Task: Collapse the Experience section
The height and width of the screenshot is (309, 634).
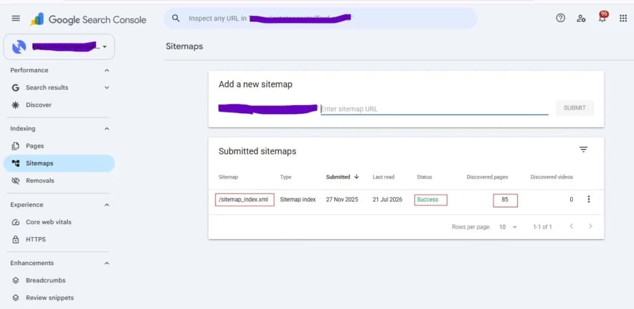Action: [106, 205]
